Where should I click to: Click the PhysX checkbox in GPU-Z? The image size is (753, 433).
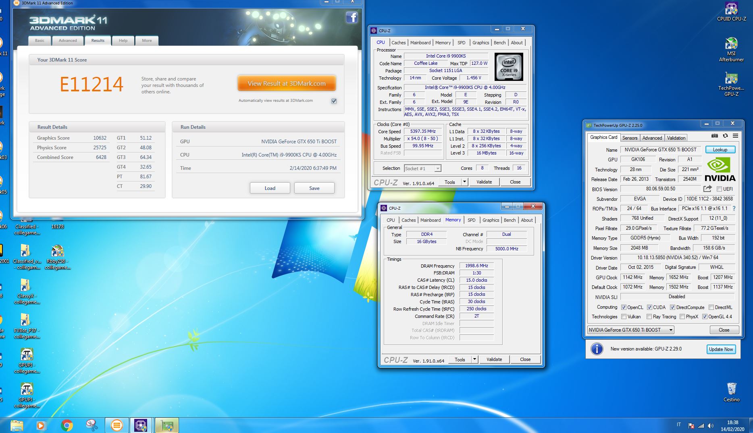point(682,317)
